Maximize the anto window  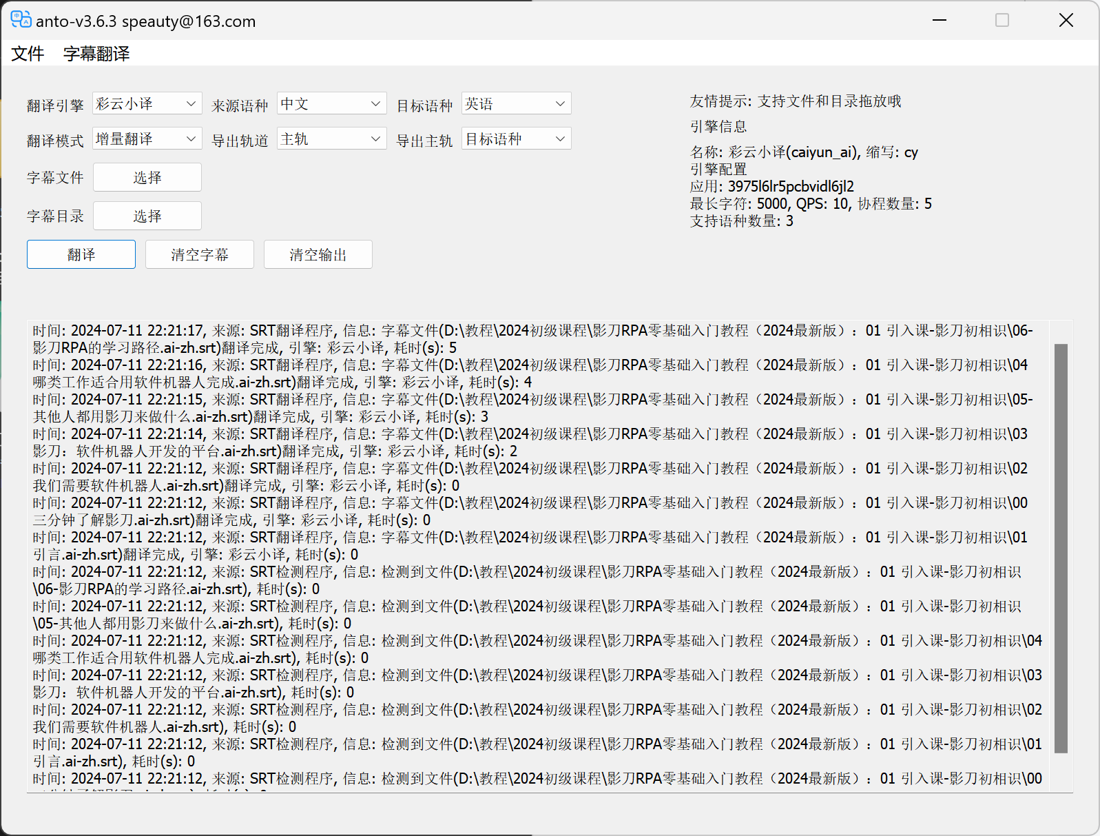(1002, 21)
